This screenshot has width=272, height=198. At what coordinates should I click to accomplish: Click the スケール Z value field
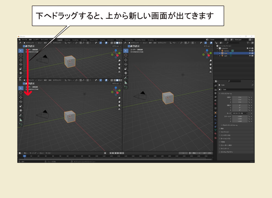[240, 121]
